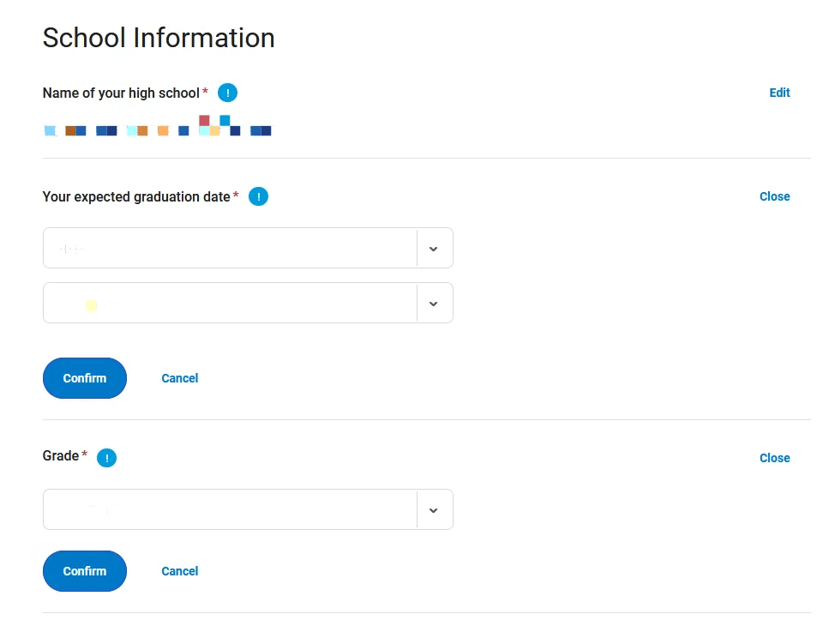Click the displayed high school name value

(158, 126)
